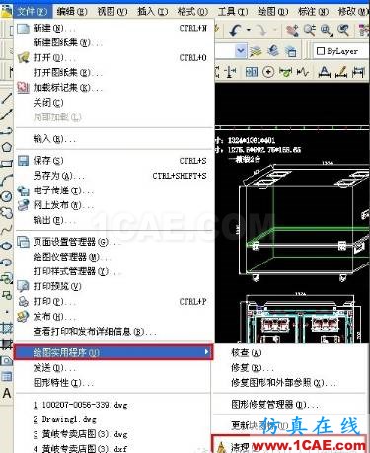Select the Rectangle tool

click(x=7, y=164)
